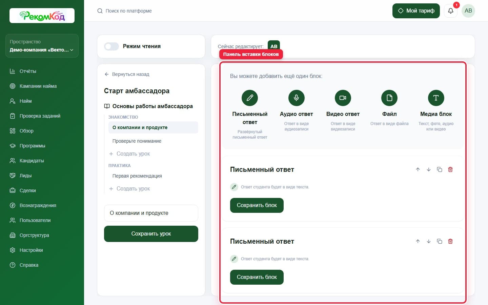Select lesson Проверьте понимание
This screenshot has width=488, height=305.
point(153,141)
